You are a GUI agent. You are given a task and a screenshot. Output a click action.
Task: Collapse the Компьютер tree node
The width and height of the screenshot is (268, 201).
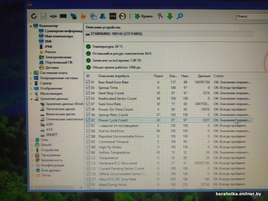tap(30, 26)
